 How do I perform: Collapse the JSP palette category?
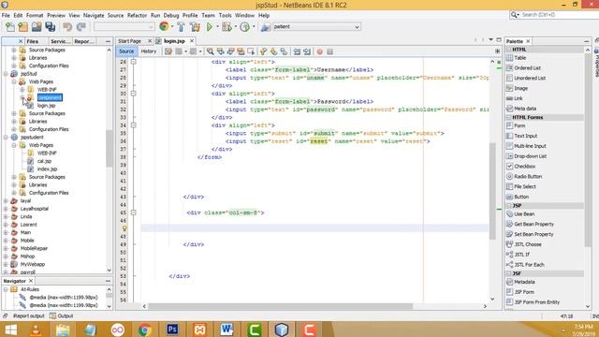(509, 206)
